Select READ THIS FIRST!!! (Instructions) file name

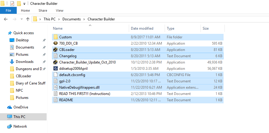[85, 94]
